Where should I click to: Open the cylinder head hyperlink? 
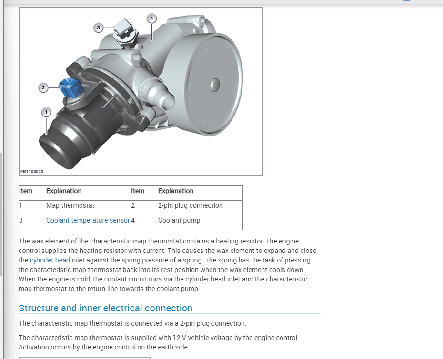tap(50, 260)
